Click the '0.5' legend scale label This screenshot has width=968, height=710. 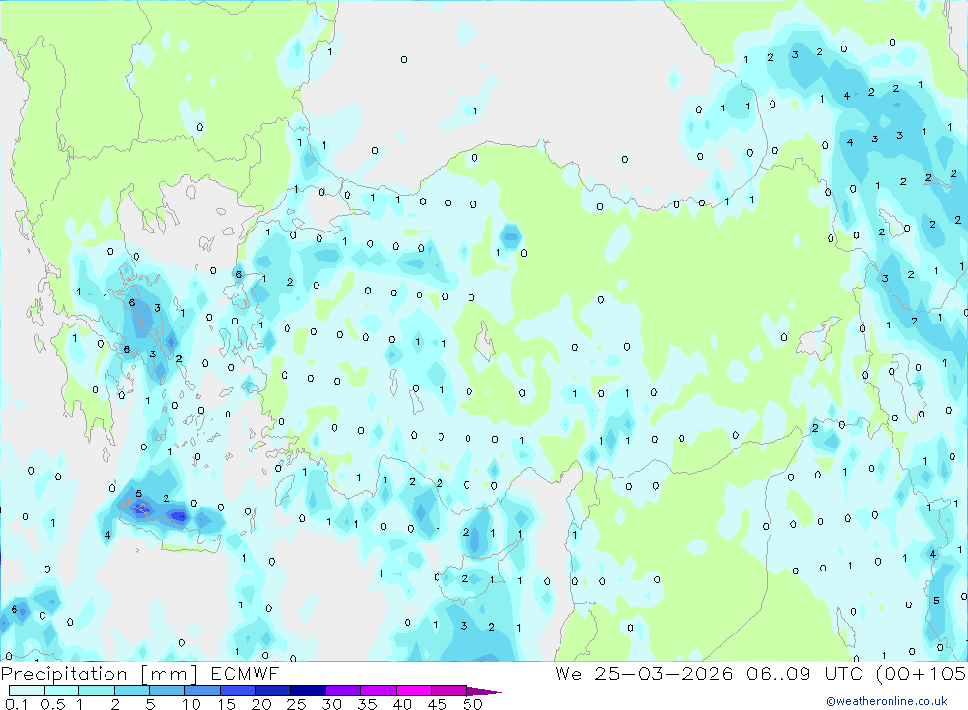click(x=52, y=704)
